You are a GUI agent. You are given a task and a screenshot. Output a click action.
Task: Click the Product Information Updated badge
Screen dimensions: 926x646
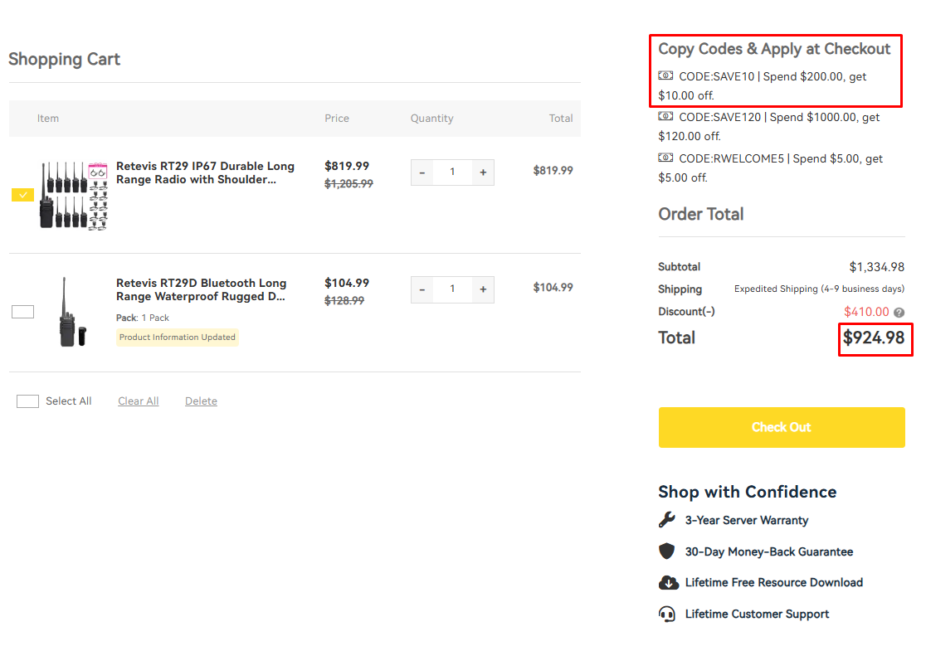tap(178, 338)
